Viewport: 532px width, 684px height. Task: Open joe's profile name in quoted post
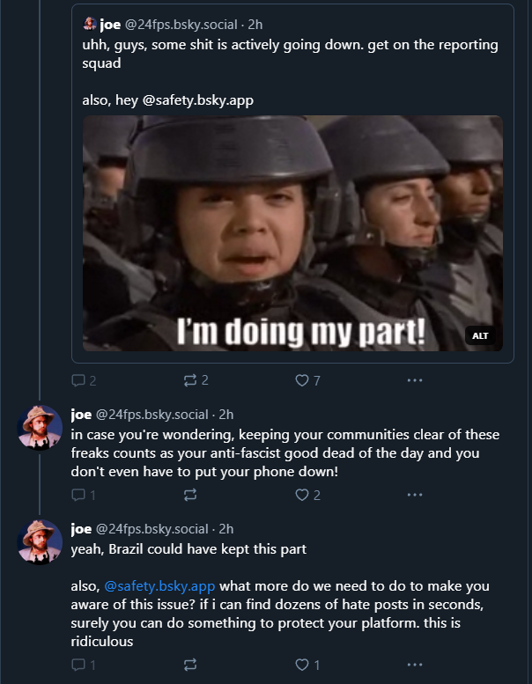(x=110, y=25)
